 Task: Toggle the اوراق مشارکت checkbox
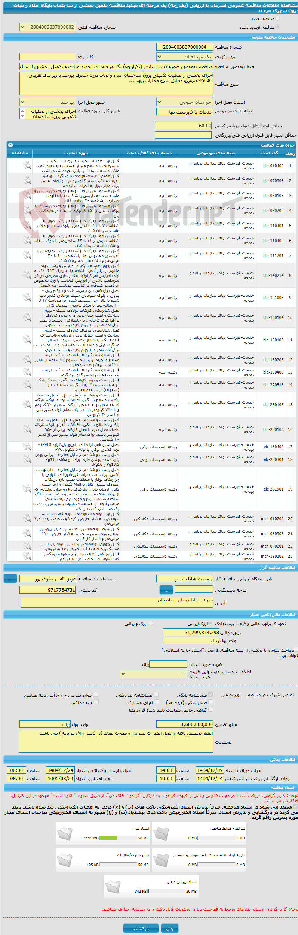(156, 702)
